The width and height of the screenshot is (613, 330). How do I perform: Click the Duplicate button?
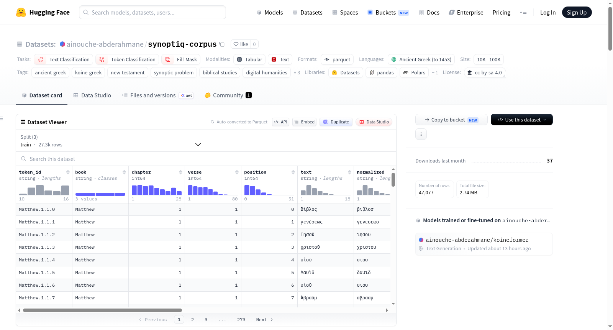click(336, 122)
